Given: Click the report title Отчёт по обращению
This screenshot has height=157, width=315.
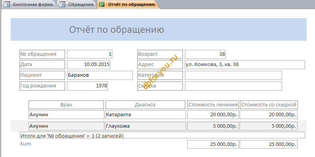Looking at the screenshot, I should pos(117,30).
